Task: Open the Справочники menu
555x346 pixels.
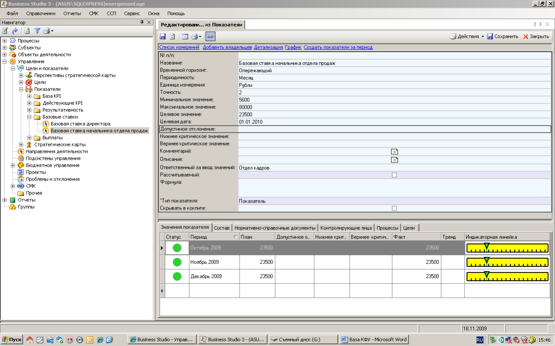Action: point(41,13)
